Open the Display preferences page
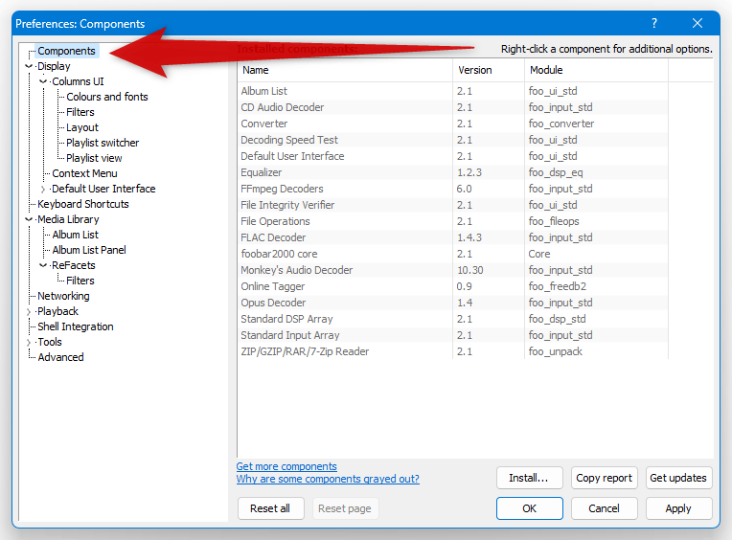 pos(54,66)
